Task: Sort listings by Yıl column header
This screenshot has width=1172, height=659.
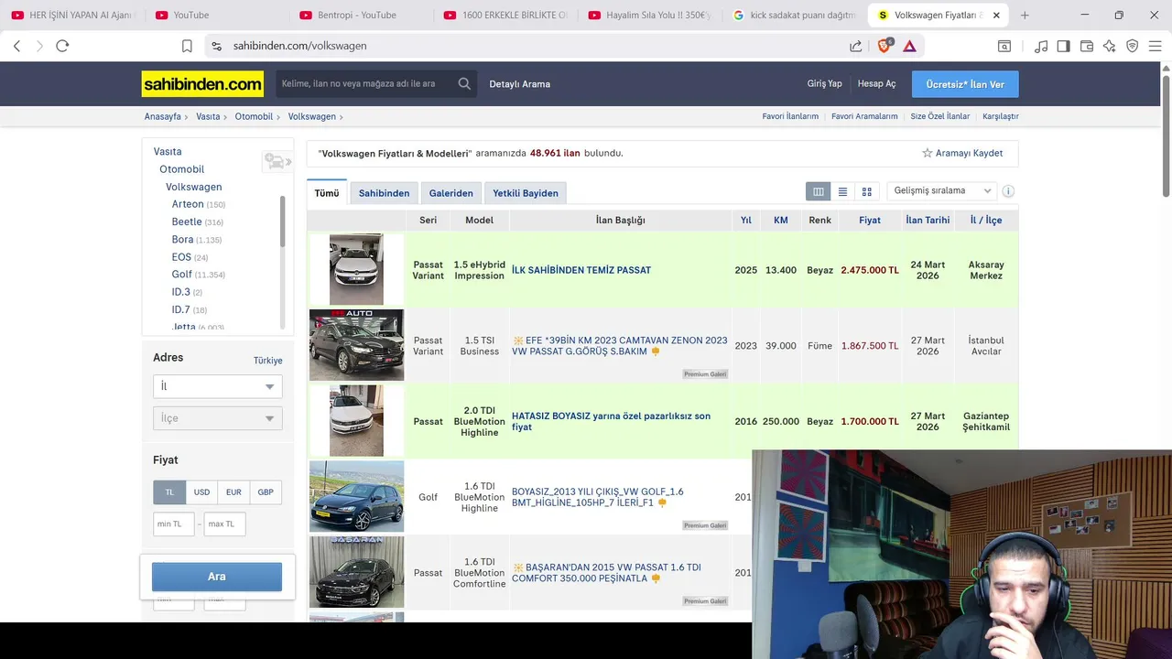Action: (746, 220)
